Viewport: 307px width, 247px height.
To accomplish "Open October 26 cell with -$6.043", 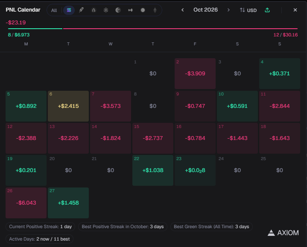I will pos(26,203).
